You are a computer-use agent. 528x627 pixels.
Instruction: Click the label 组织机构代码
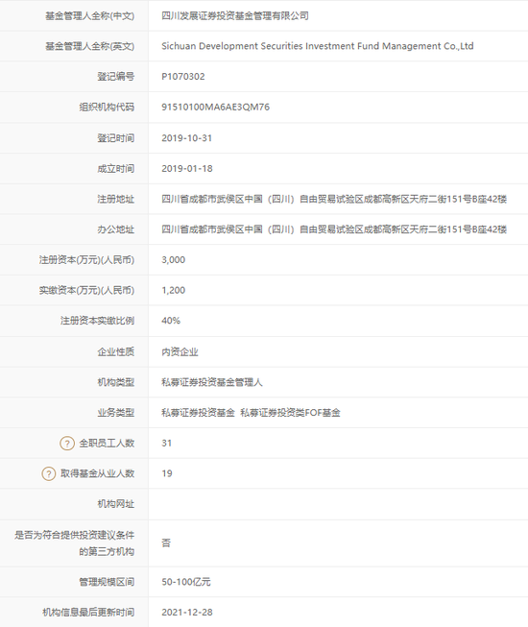[x=107, y=108]
